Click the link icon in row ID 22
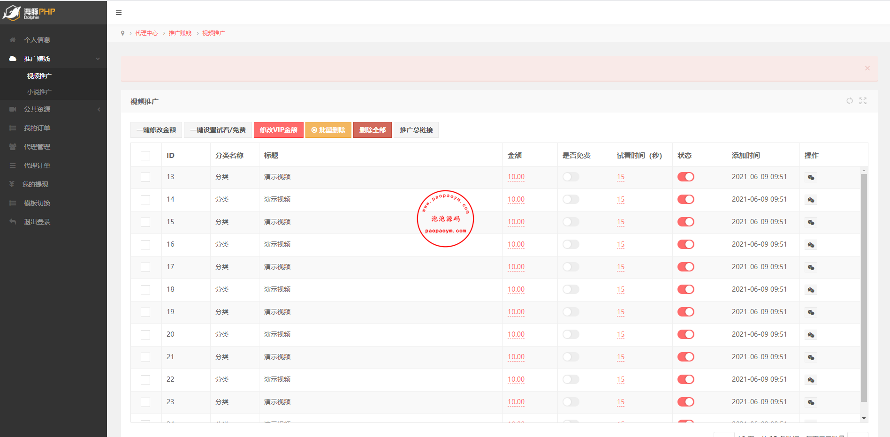 (x=811, y=380)
